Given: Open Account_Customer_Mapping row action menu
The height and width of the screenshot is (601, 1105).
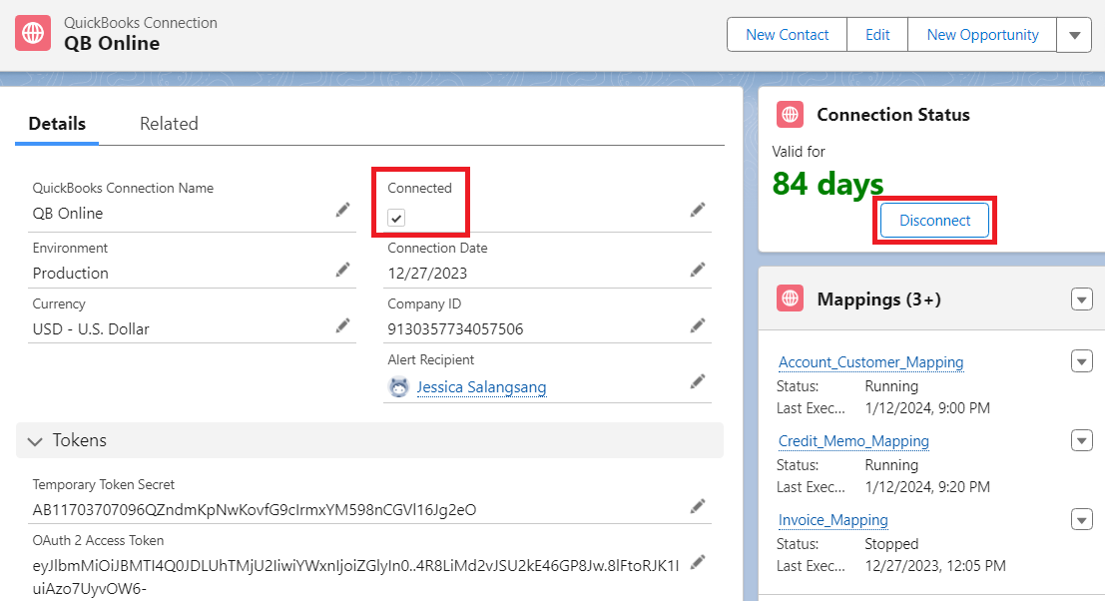Looking at the screenshot, I should click(x=1082, y=361).
